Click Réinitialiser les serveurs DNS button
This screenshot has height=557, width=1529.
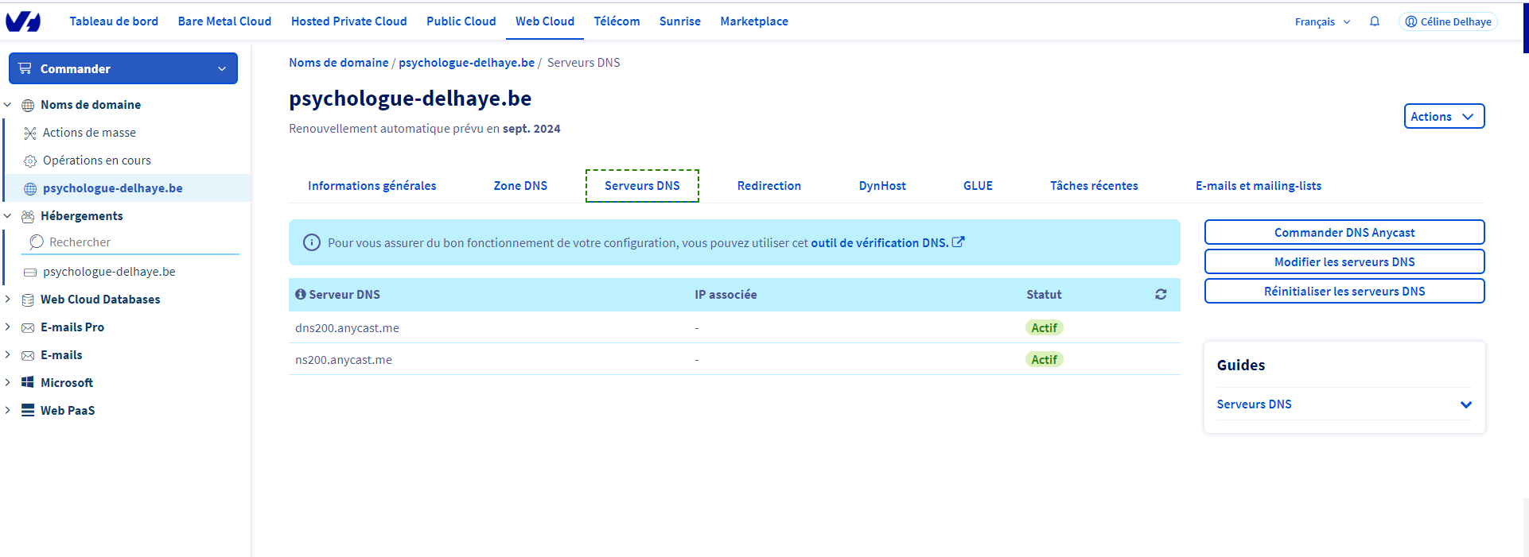(1344, 292)
